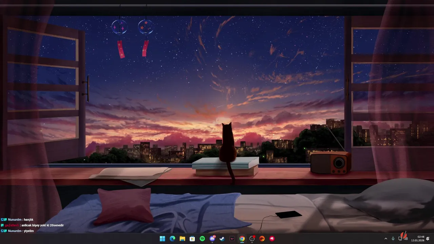Open the volume tray icon

(x=406, y=239)
